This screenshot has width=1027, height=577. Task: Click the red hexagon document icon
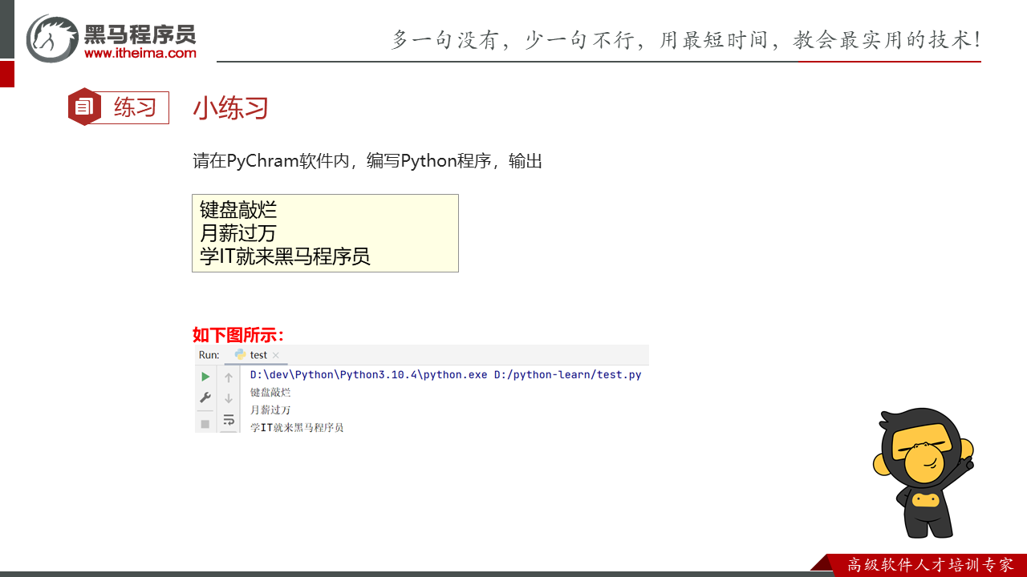pyautogui.click(x=84, y=107)
